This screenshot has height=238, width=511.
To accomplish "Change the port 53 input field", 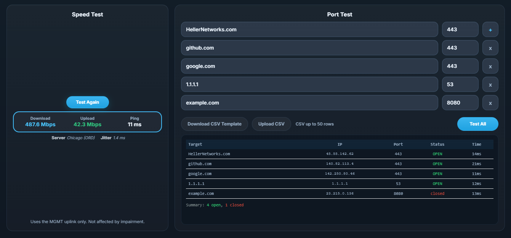I will tap(460, 84).
